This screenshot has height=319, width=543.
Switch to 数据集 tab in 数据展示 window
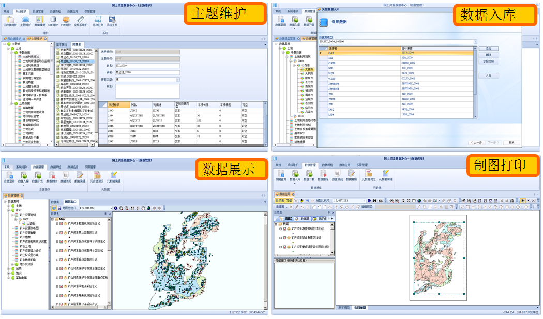(x=55, y=202)
